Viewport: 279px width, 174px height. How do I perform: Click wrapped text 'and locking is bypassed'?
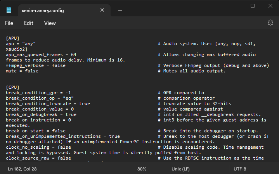tap(38, 153)
